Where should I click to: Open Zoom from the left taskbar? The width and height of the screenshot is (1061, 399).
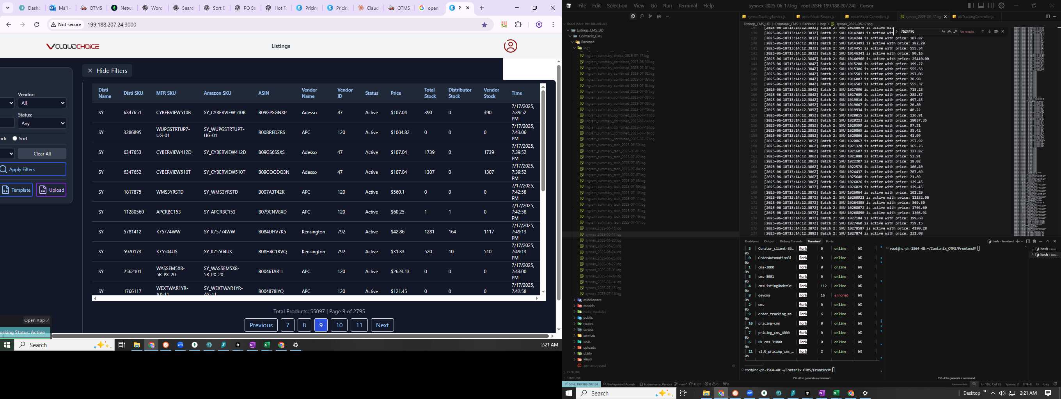(x=180, y=345)
